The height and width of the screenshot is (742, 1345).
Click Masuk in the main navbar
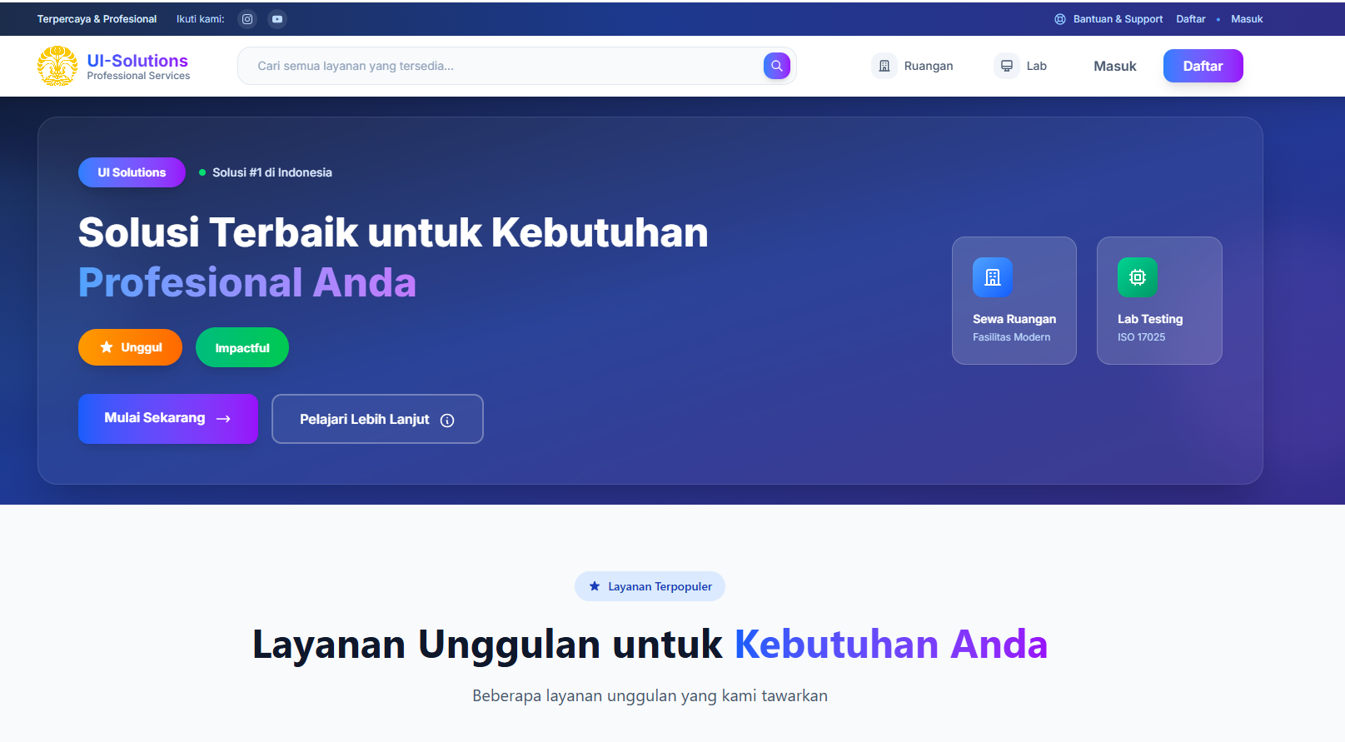click(x=1115, y=66)
